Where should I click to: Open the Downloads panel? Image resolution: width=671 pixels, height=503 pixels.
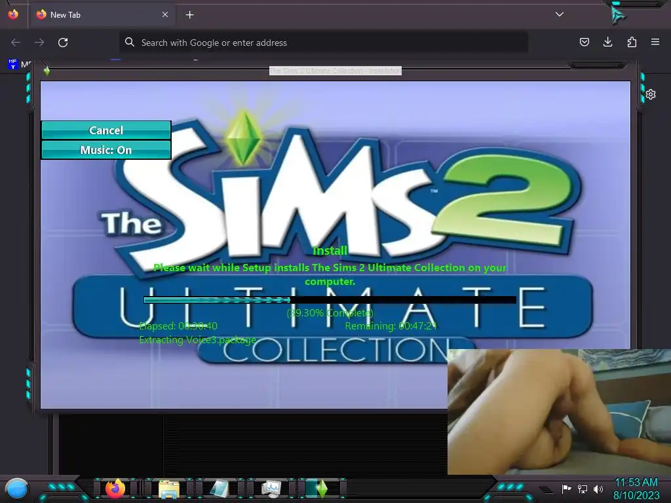[x=607, y=42]
